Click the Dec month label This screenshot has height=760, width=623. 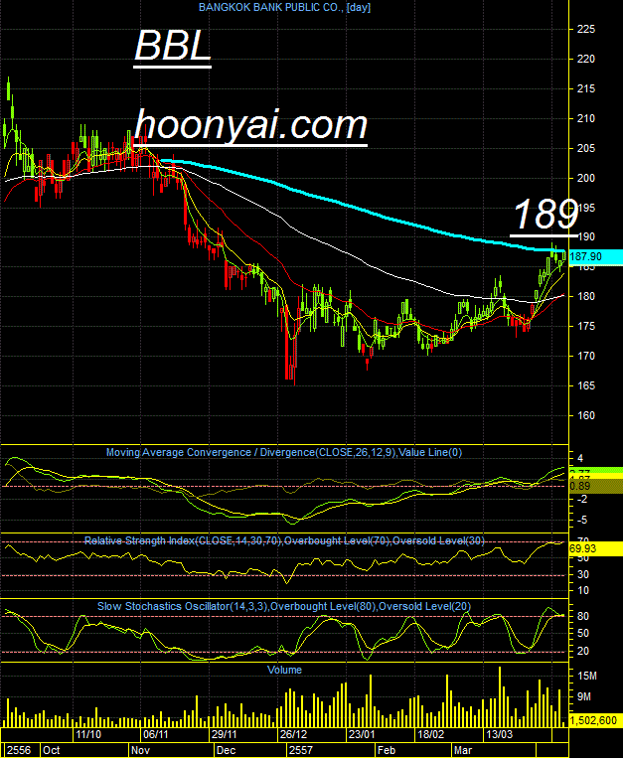(226, 750)
